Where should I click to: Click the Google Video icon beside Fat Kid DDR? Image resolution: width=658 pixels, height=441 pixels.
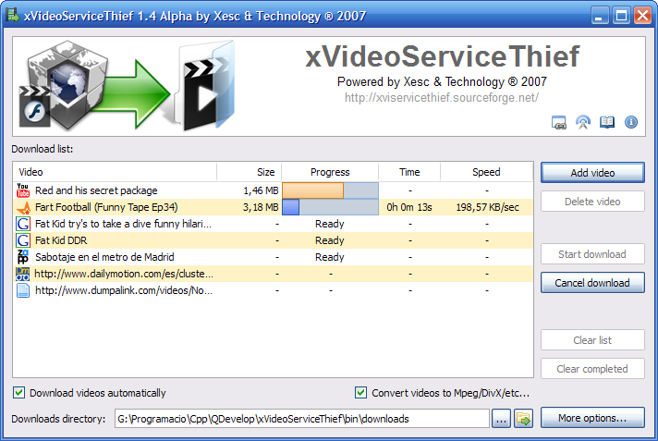pos(23,240)
